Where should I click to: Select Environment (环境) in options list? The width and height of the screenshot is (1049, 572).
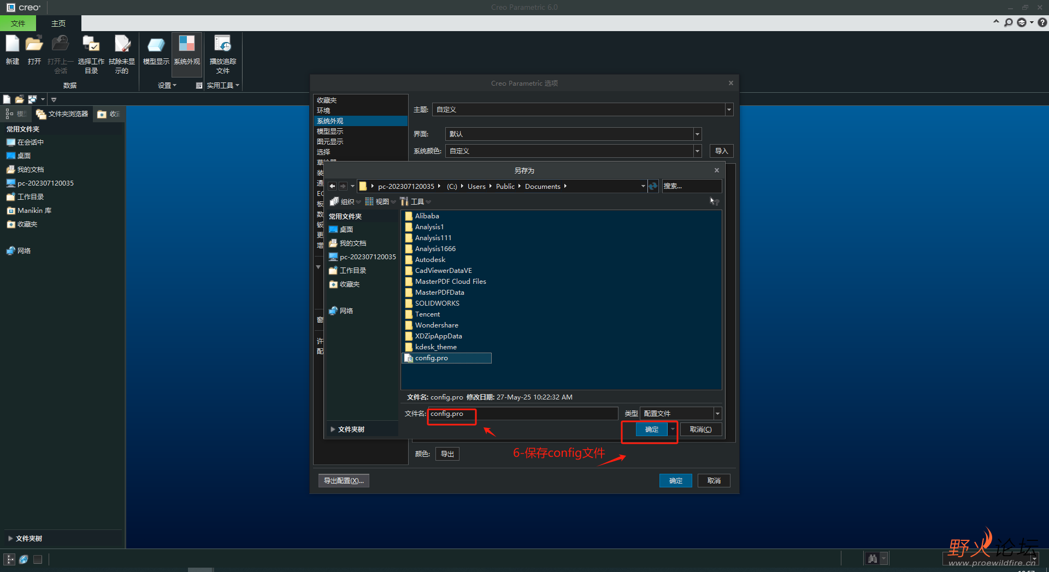361,111
